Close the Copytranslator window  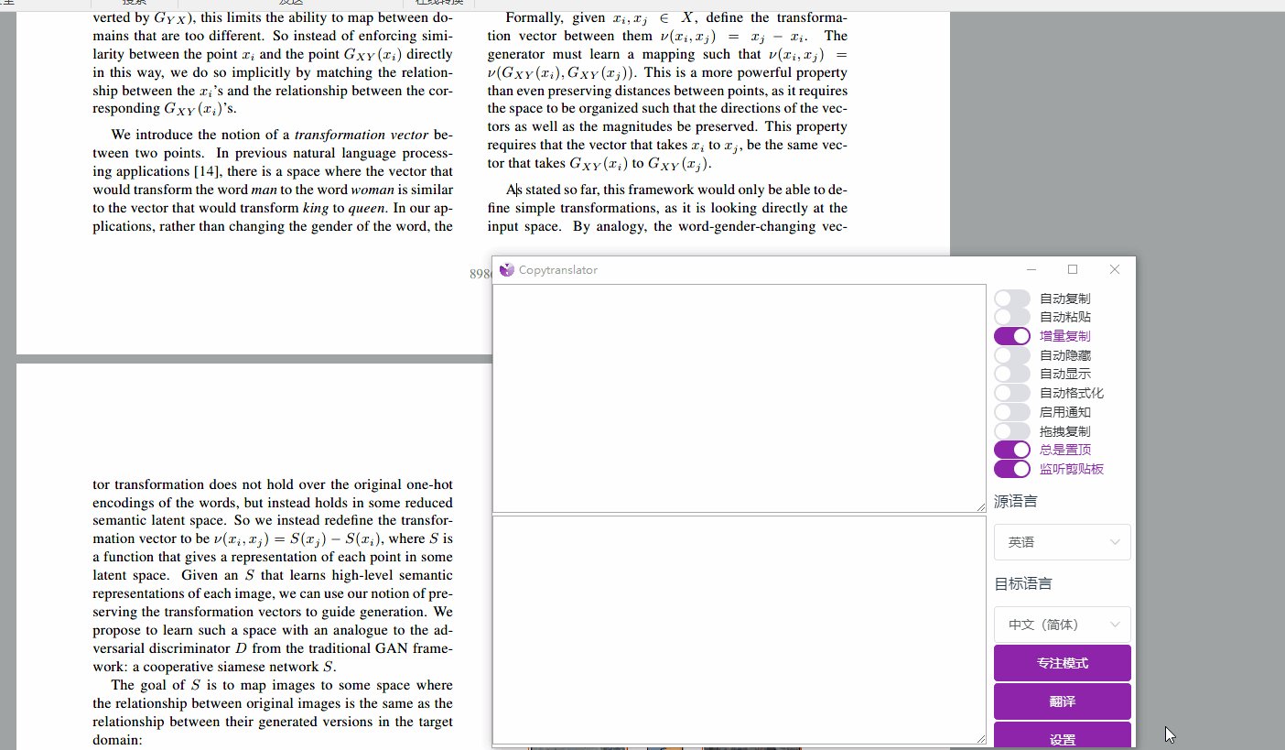1114,269
